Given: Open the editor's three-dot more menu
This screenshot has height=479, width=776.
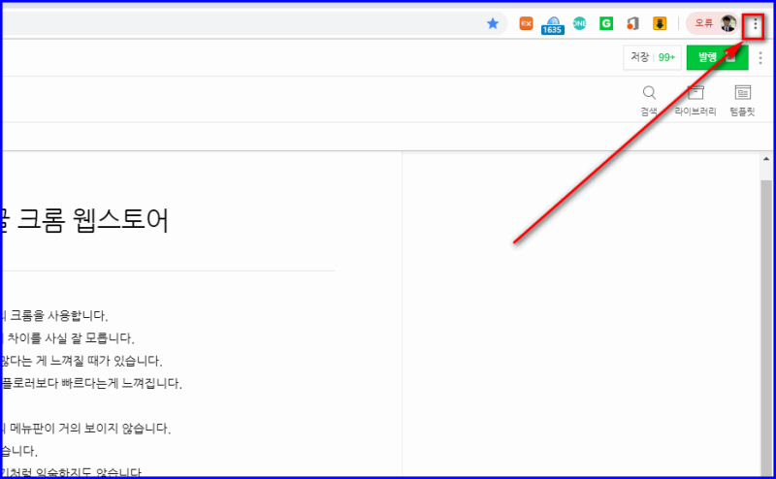Looking at the screenshot, I should click(x=760, y=58).
